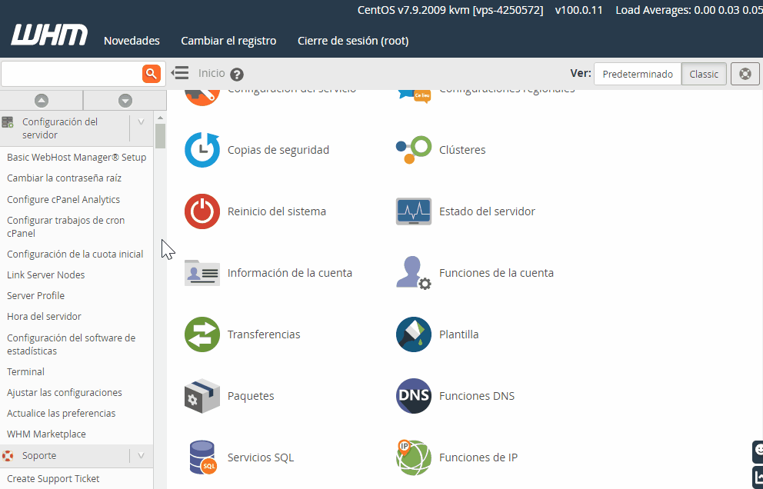The height and width of the screenshot is (489, 763).
Task: Switch view to Classic
Action: point(704,74)
